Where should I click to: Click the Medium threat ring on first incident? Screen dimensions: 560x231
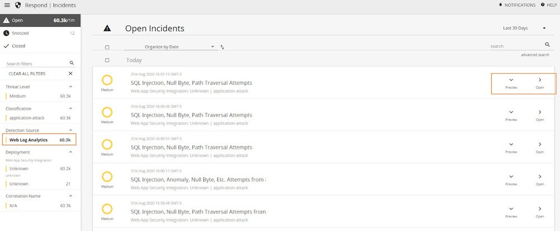click(107, 80)
